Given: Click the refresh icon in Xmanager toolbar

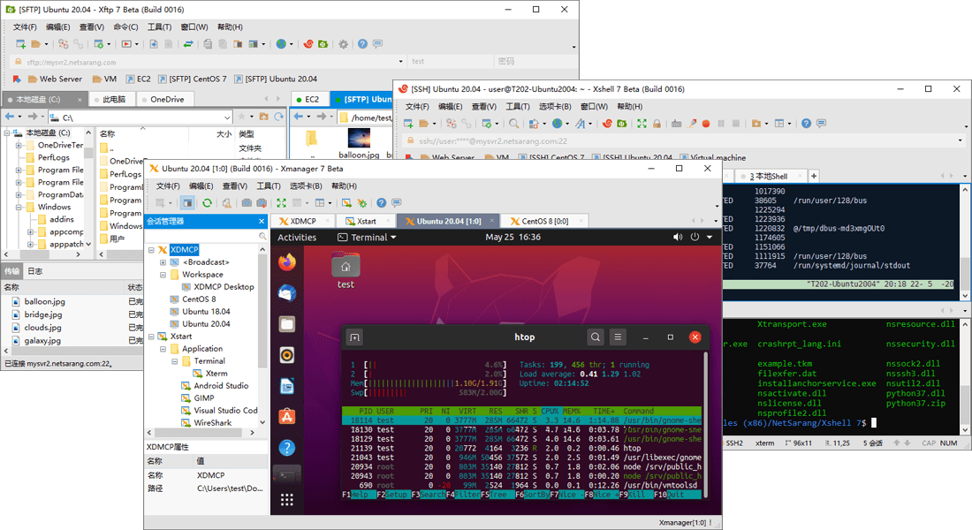Looking at the screenshot, I should (207, 203).
